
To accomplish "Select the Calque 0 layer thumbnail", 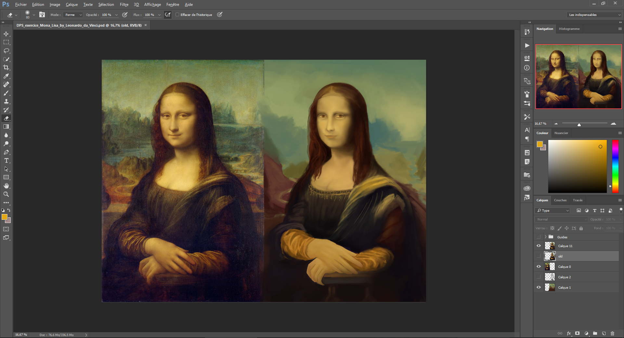I will (550, 267).
